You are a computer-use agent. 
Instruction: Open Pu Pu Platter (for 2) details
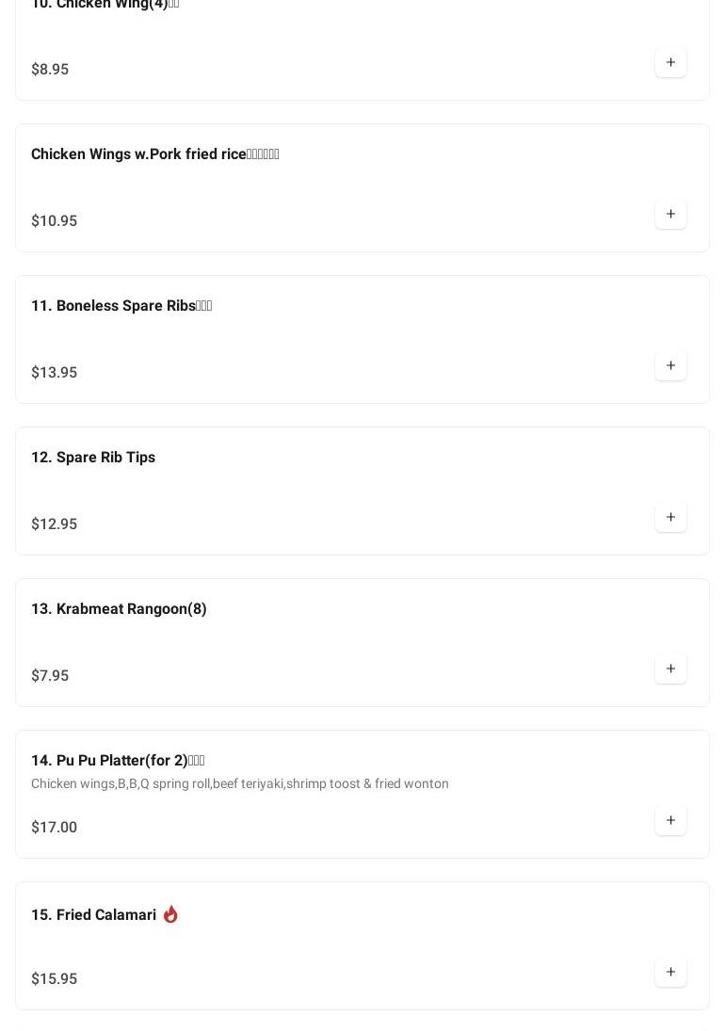coord(117,761)
